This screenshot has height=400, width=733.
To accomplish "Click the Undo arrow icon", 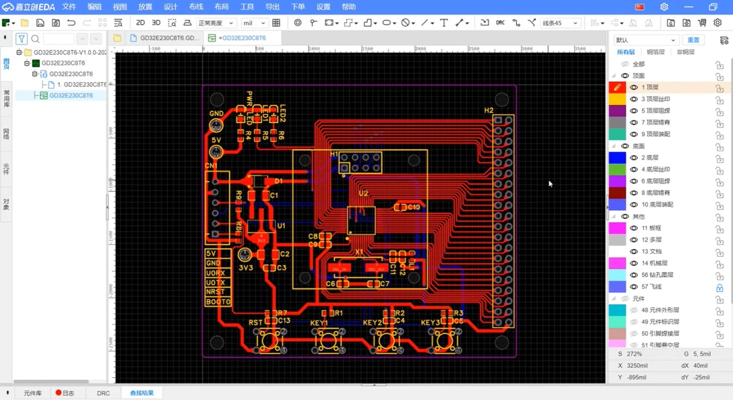I will point(71,23).
